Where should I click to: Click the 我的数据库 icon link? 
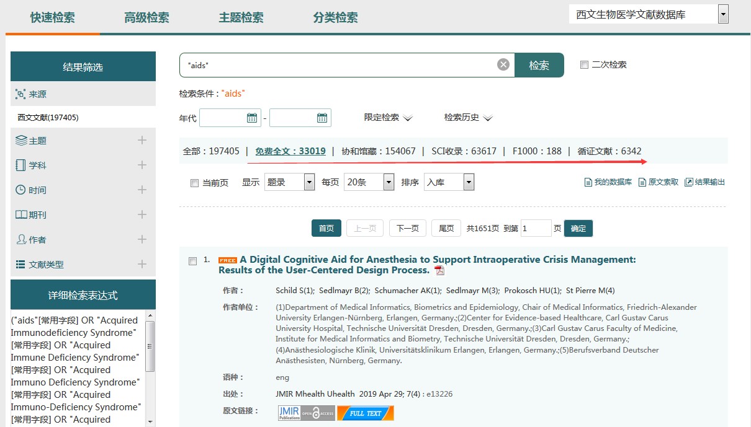608,182
